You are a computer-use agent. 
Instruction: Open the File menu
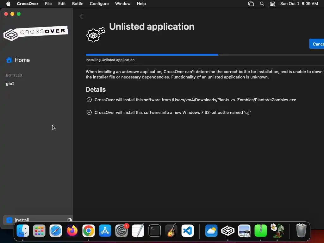point(48,4)
